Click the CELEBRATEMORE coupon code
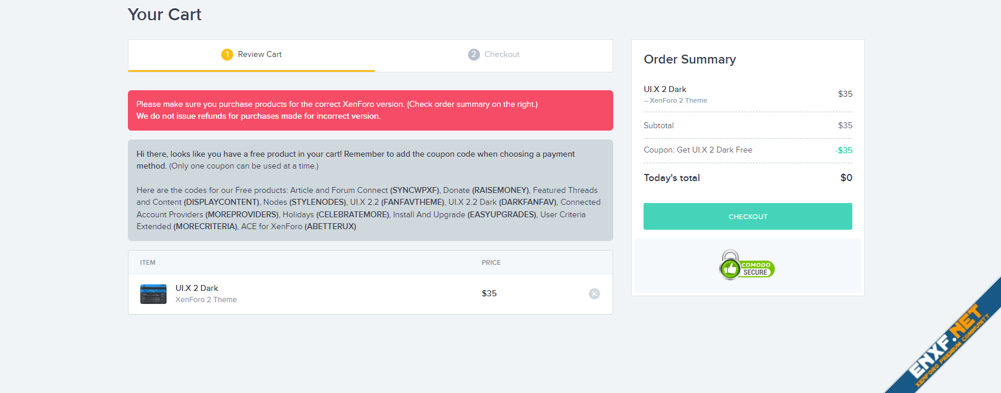Viewport: 1001px width, 393px height. 353,214
